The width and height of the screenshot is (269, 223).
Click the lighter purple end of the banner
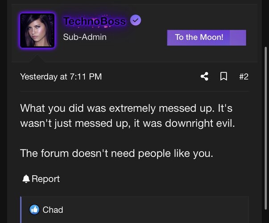[238, 37]
